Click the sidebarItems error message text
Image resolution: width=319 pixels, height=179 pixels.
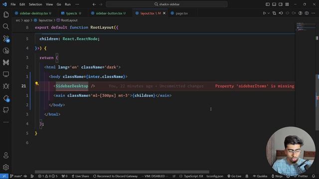point(255,86)
